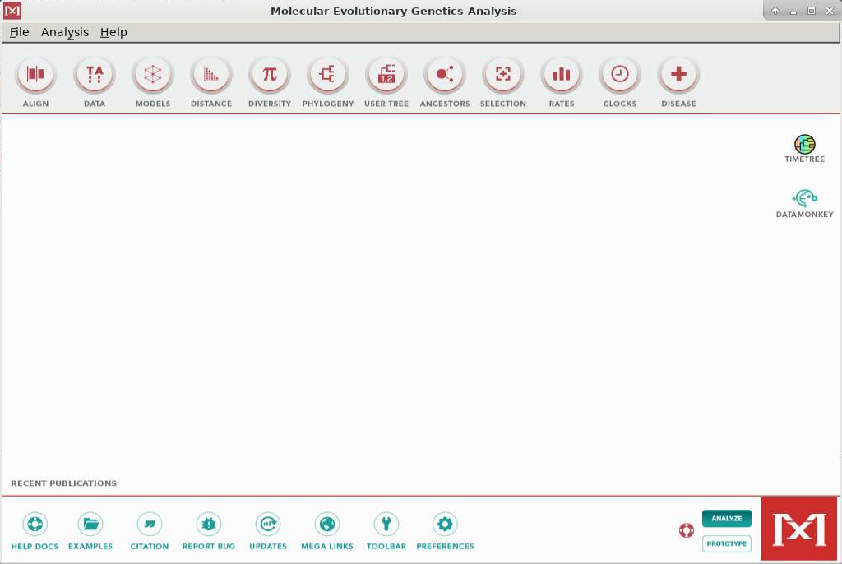Click the ANCESTORS icon

point(444,74)
